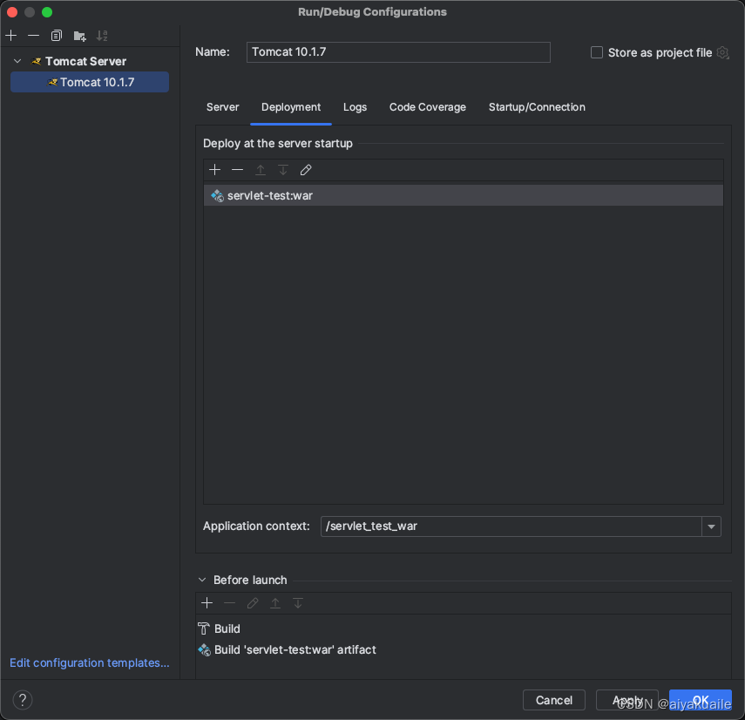
Task: Move deployment artifact down
Action: tap(283, 170)
